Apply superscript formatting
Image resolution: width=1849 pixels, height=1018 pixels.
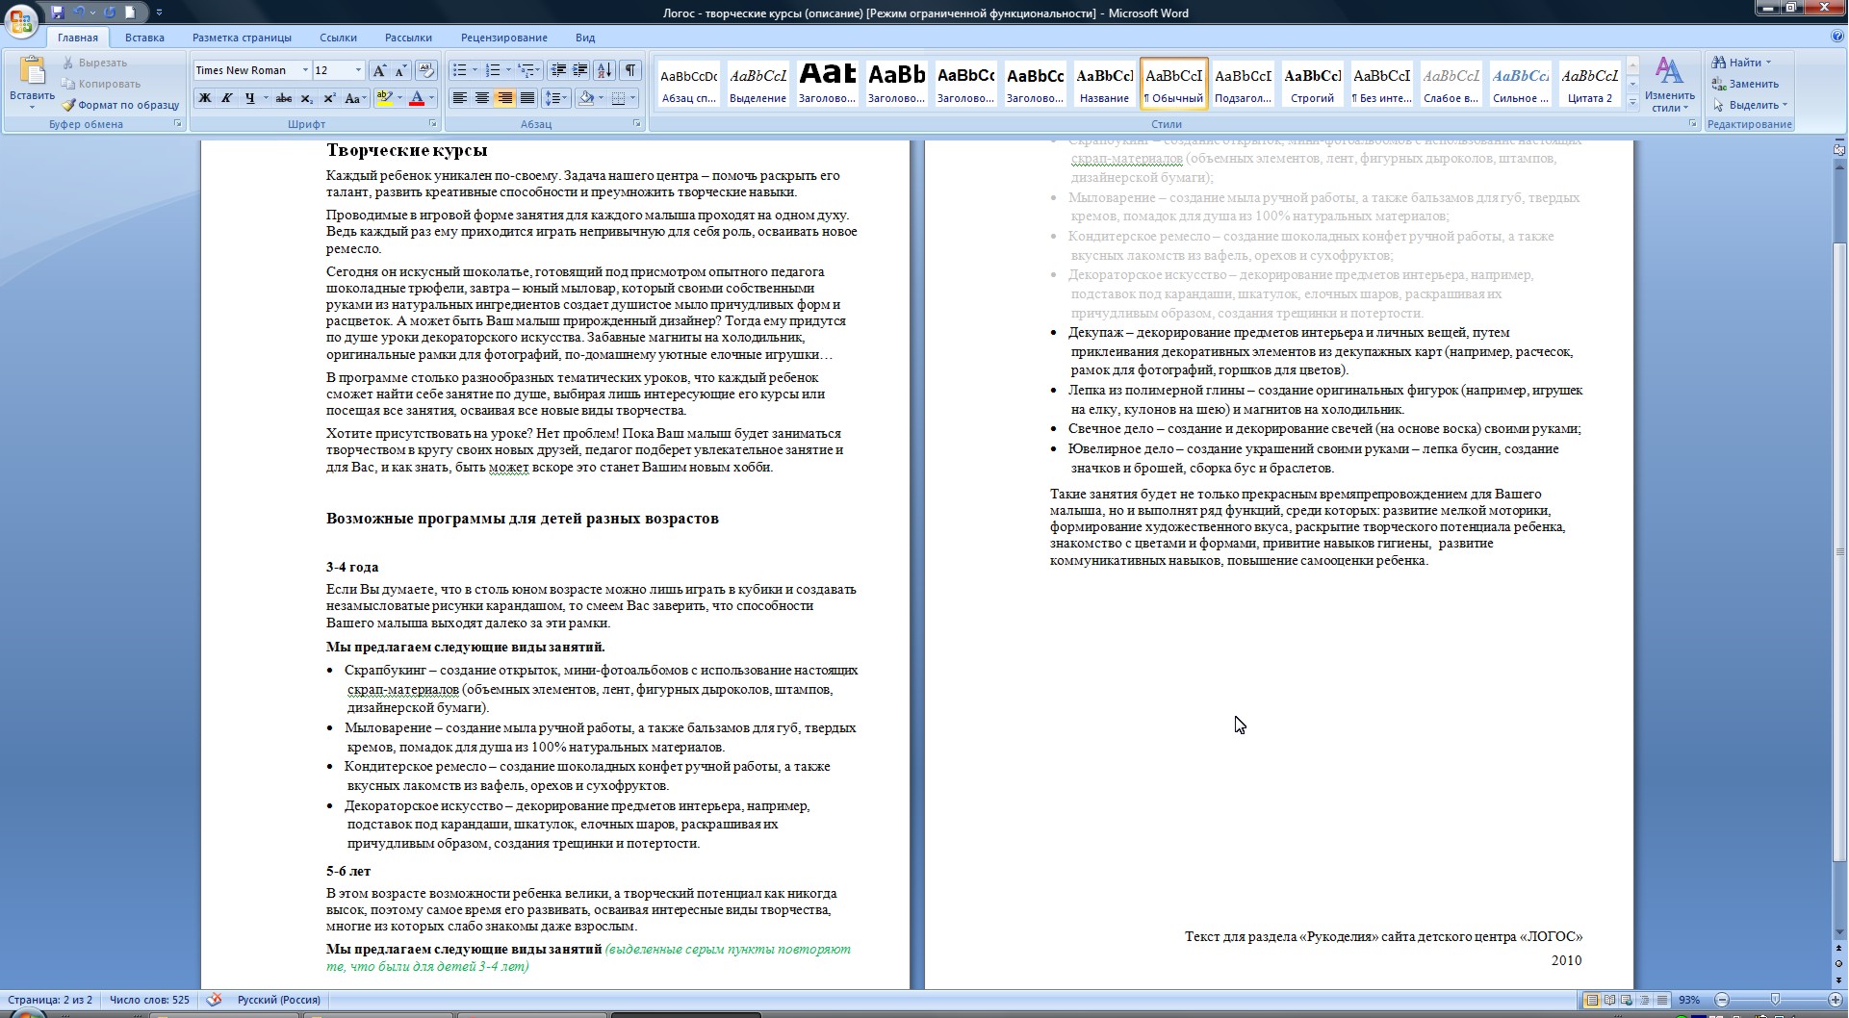coord(329,98)
